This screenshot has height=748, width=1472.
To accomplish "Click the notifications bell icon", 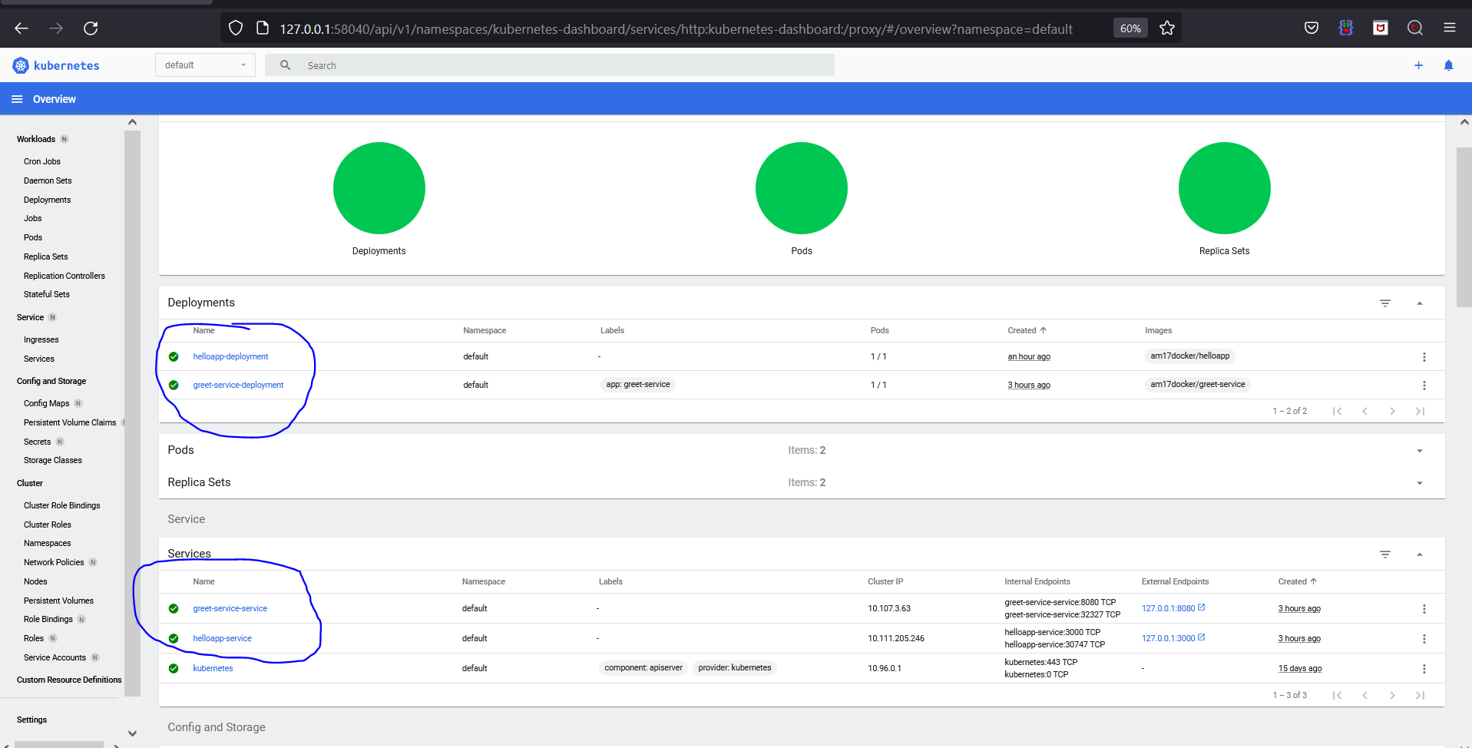I will (1448, 65).
